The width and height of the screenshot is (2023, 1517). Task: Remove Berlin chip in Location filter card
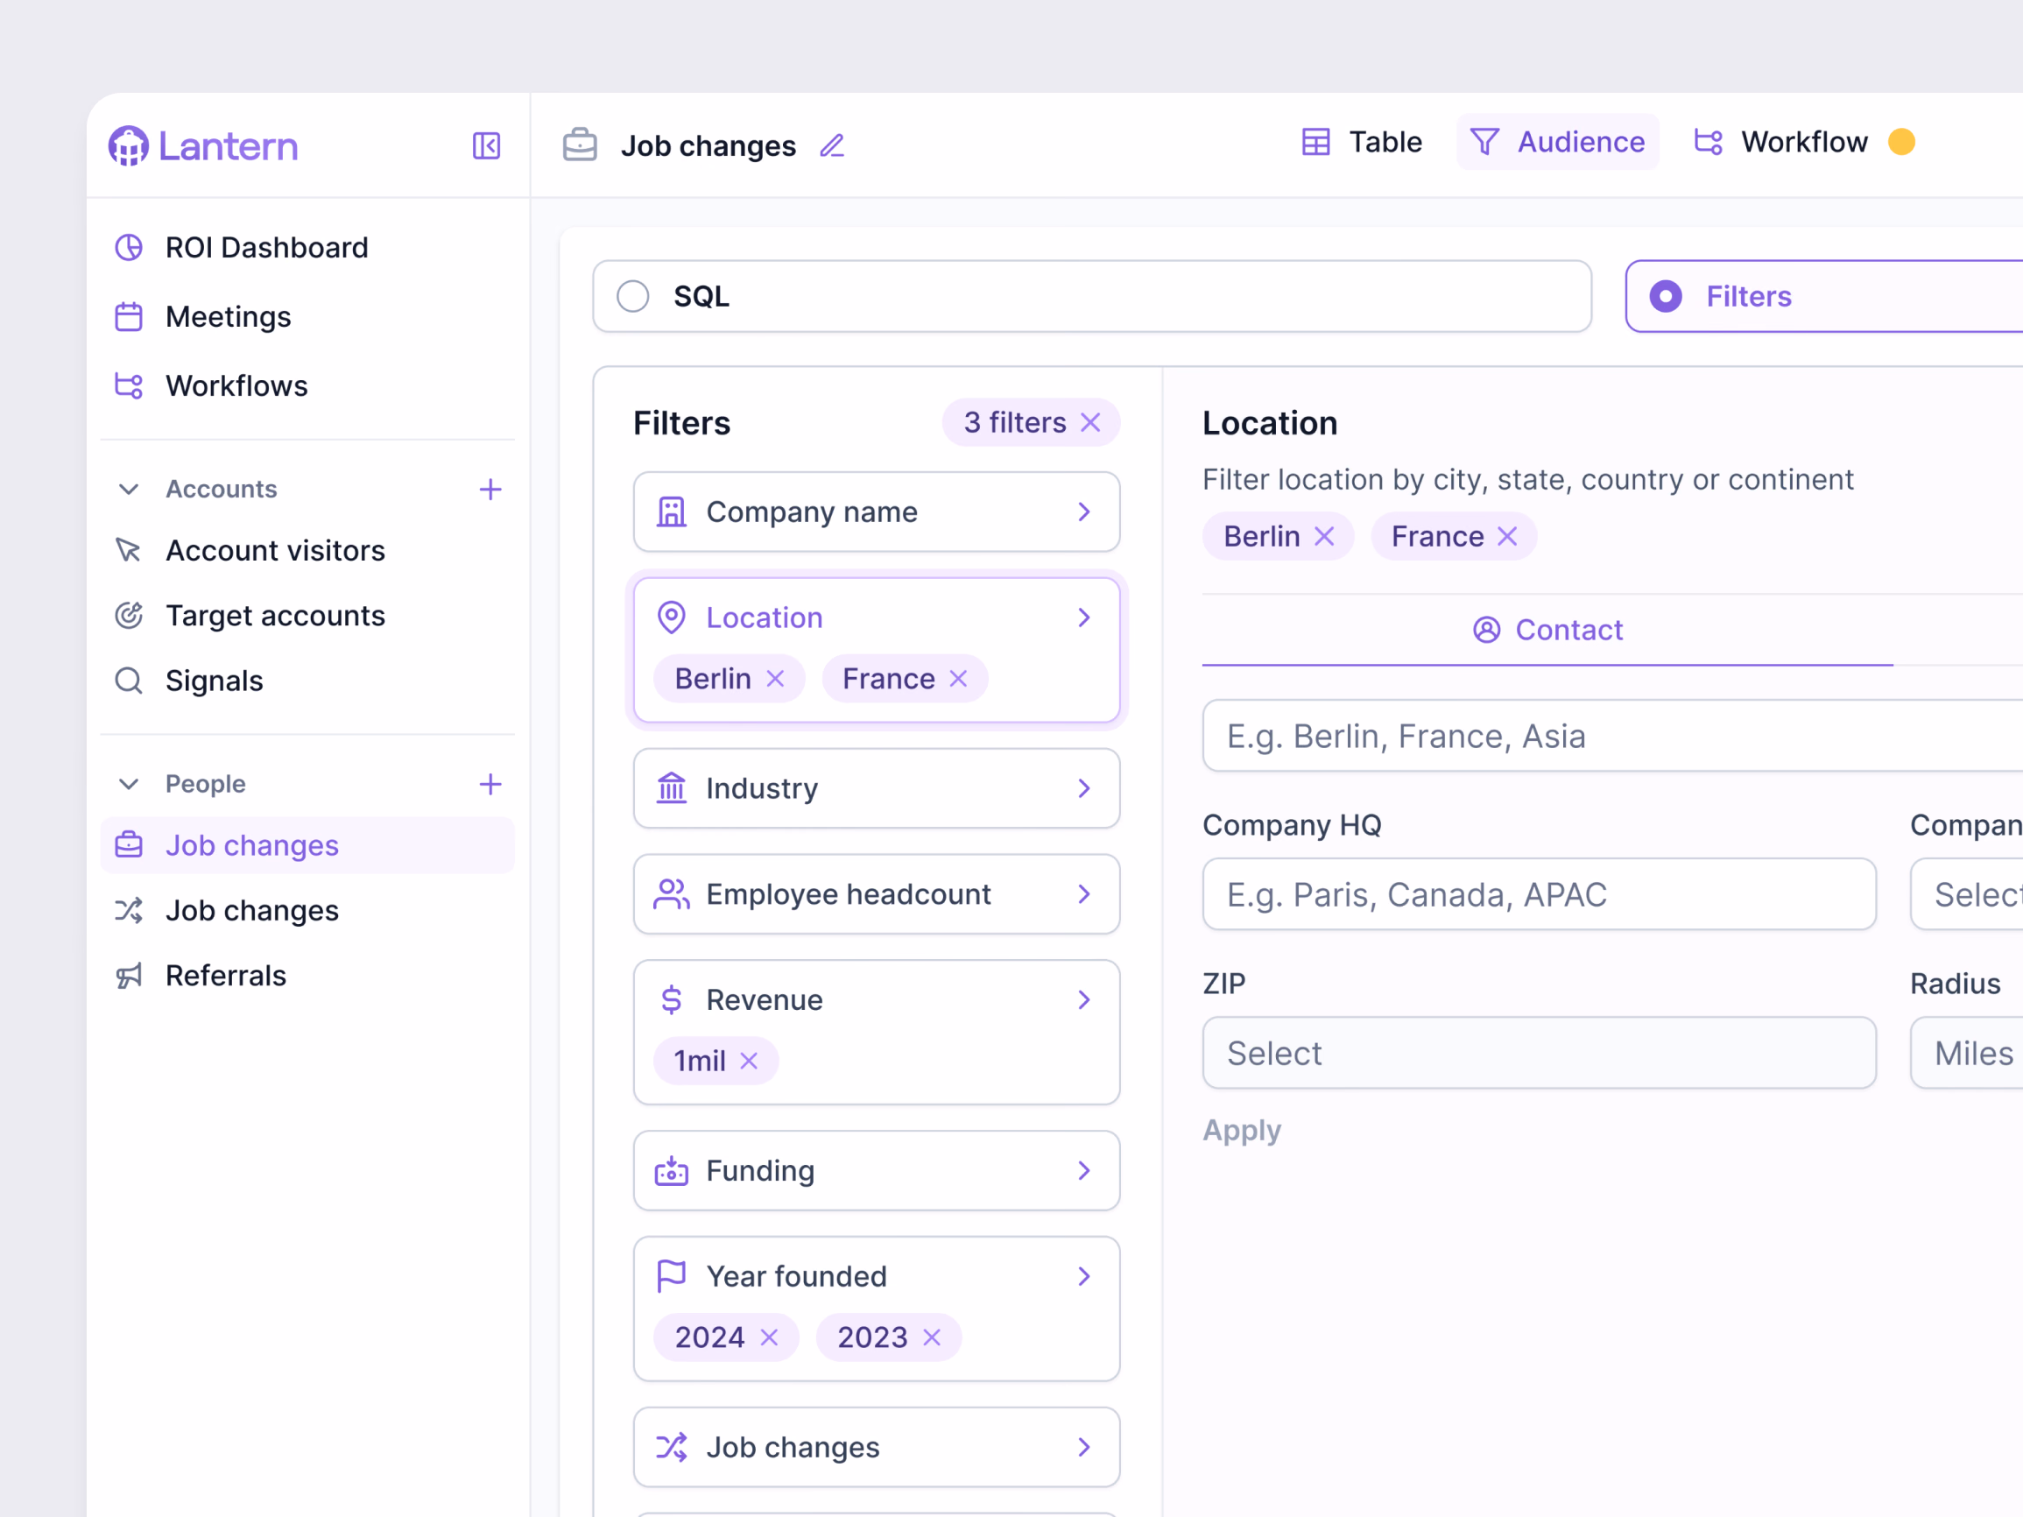775,679
